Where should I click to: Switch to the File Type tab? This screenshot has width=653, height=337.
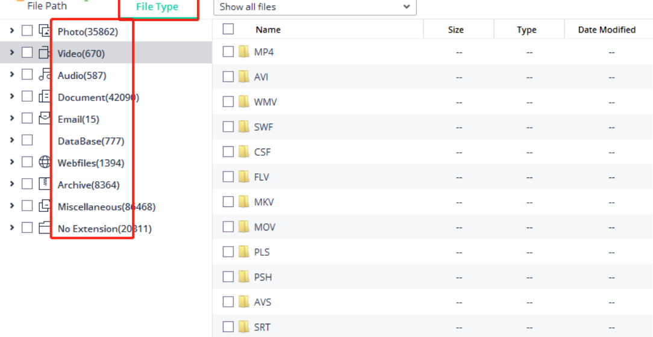pos(157,7)
